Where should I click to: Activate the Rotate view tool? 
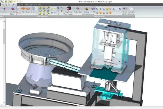[x=28, y=8]
